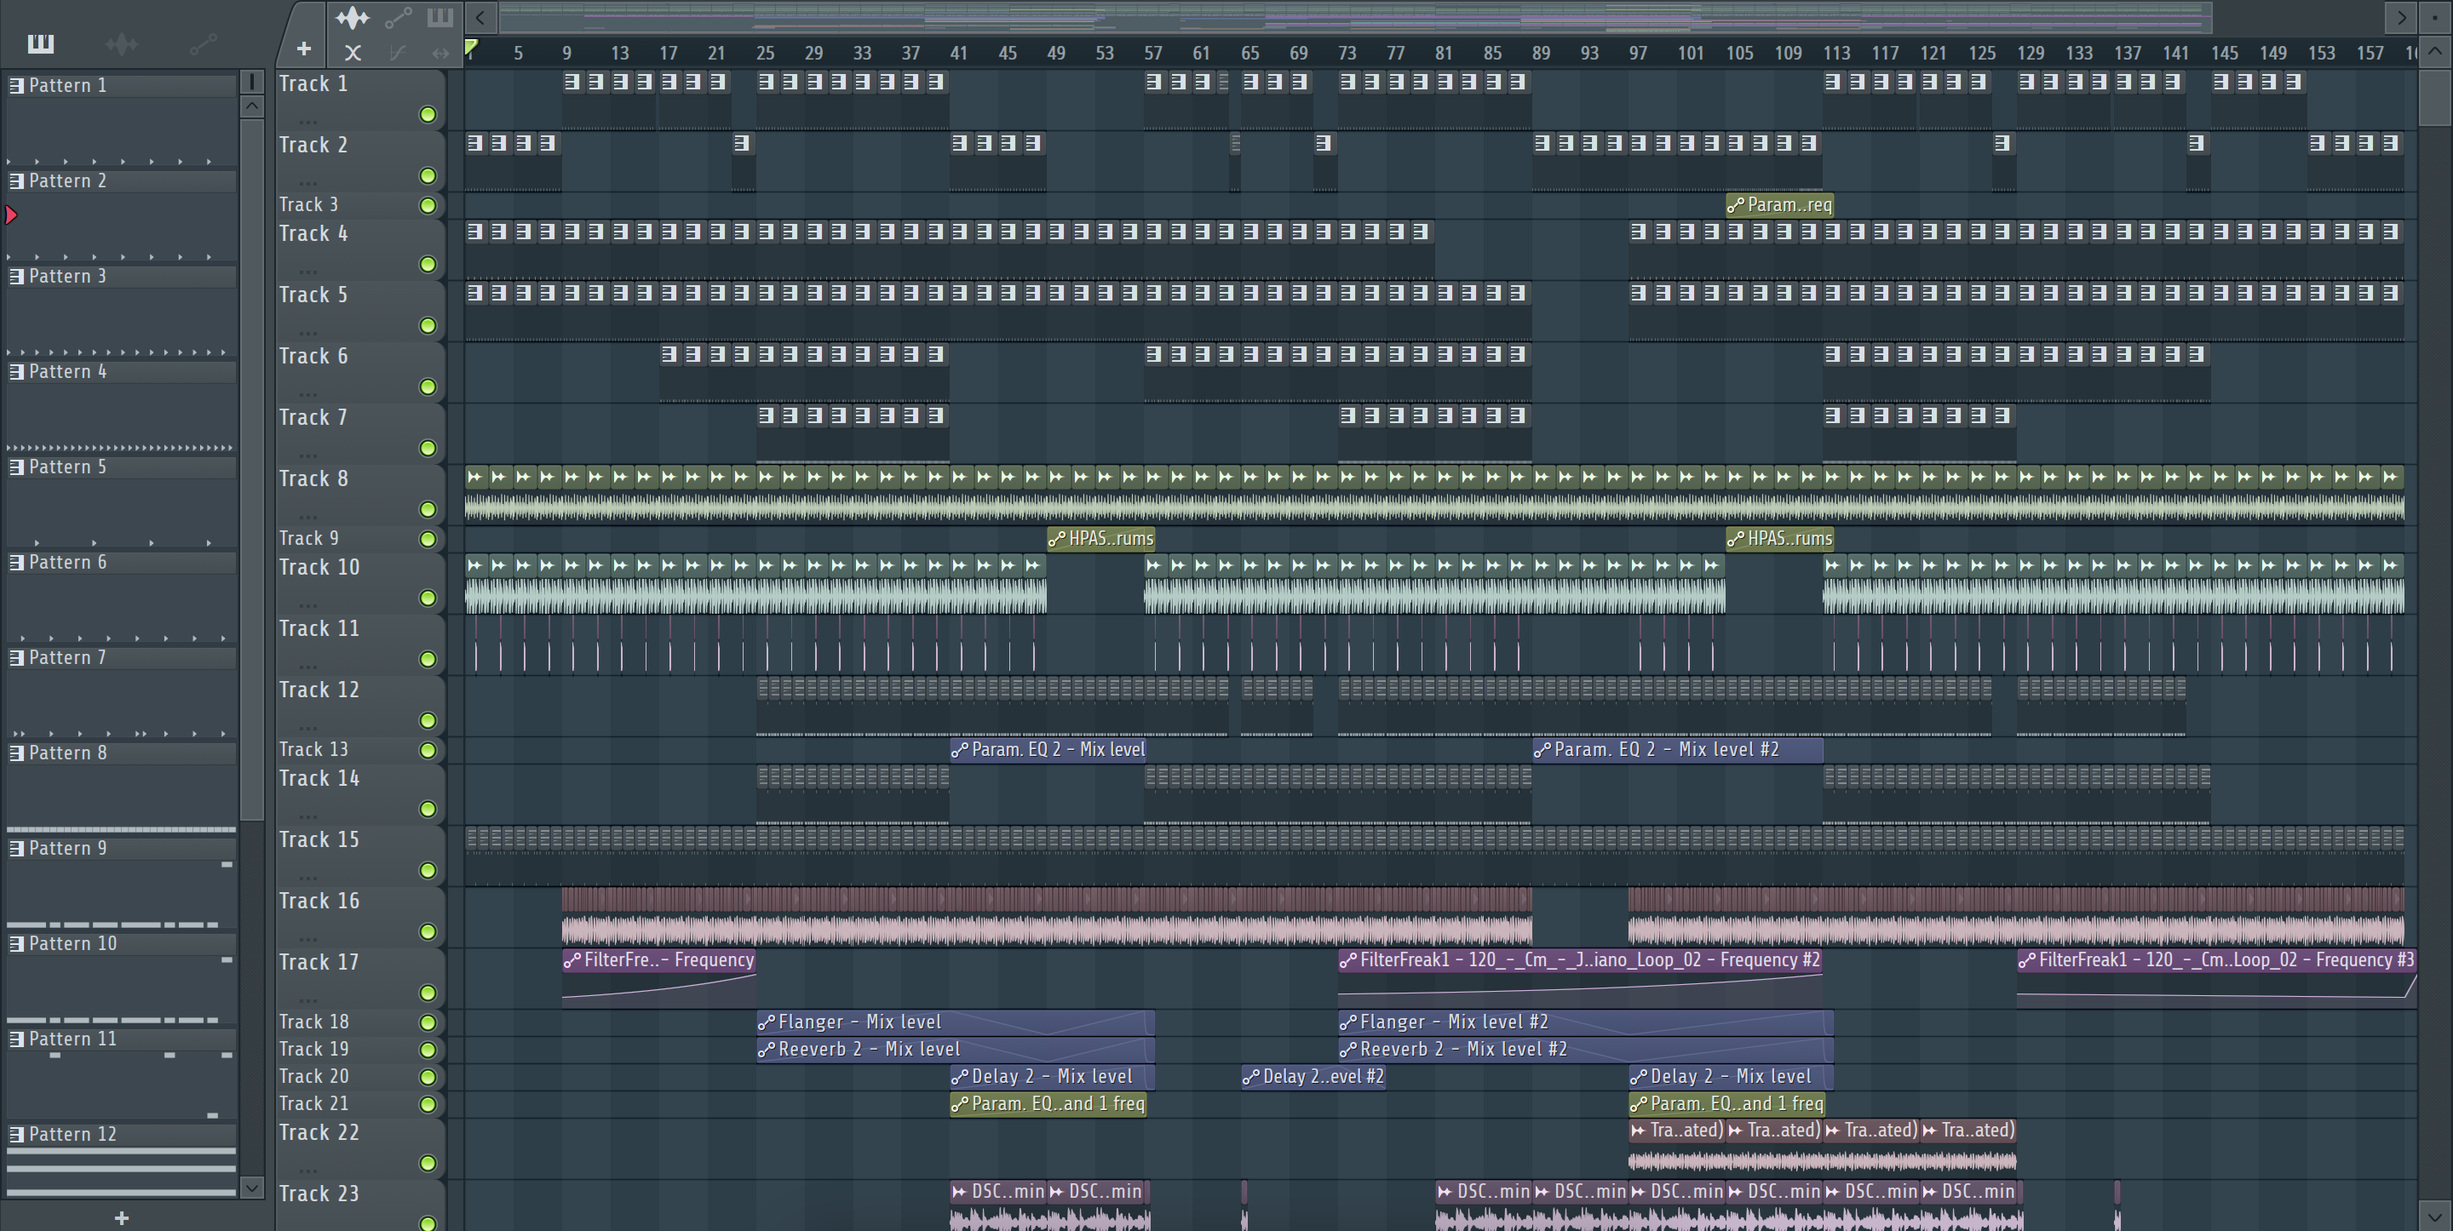Click the X crossfade icon above Track 1

pyautogui.click(x=353, y=54)
